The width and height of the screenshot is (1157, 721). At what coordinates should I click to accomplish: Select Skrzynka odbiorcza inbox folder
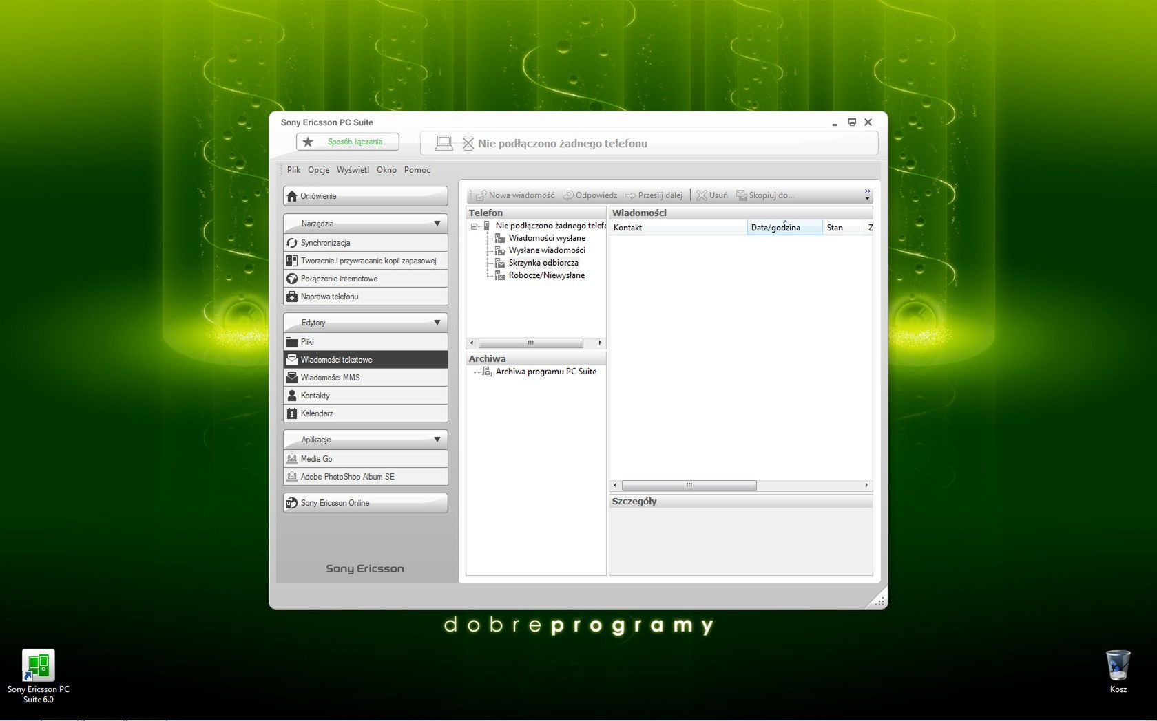543,263
